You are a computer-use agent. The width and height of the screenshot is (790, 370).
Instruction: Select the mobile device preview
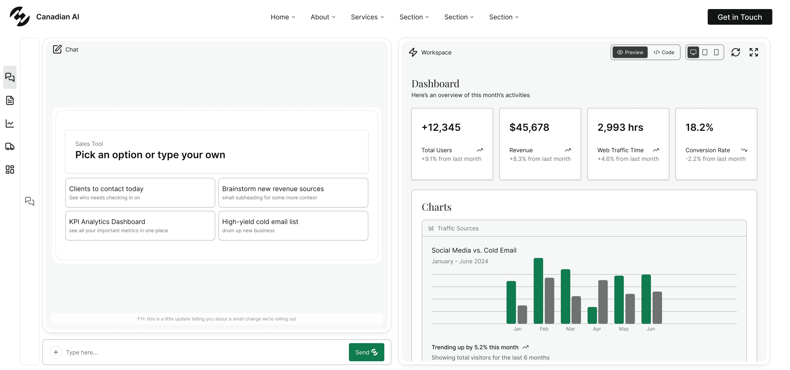[x=716, y=52]
